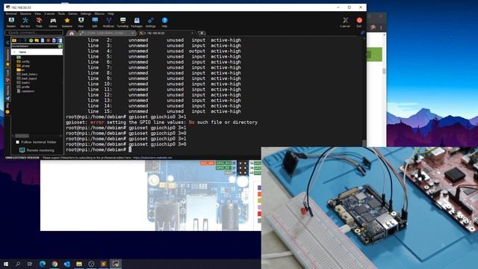This screenshot has height=269, width=478.
Task: Select MobaXterm taskbar icon
Action: pos(116,264)
